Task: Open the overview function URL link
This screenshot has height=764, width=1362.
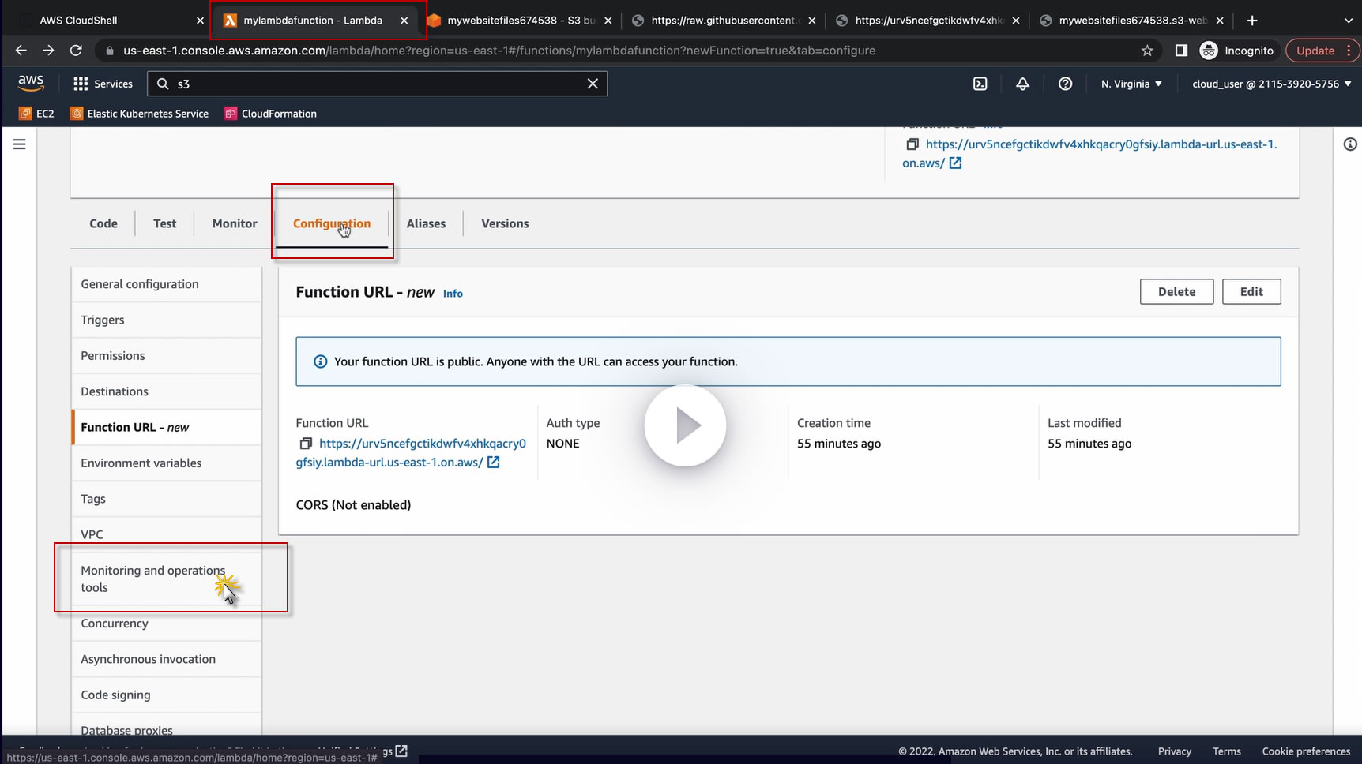Action: 1090,154
